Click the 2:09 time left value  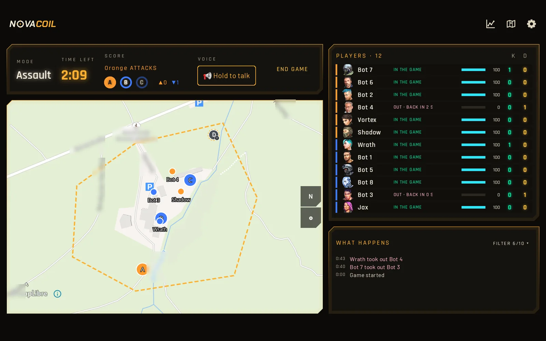[74, 75]
